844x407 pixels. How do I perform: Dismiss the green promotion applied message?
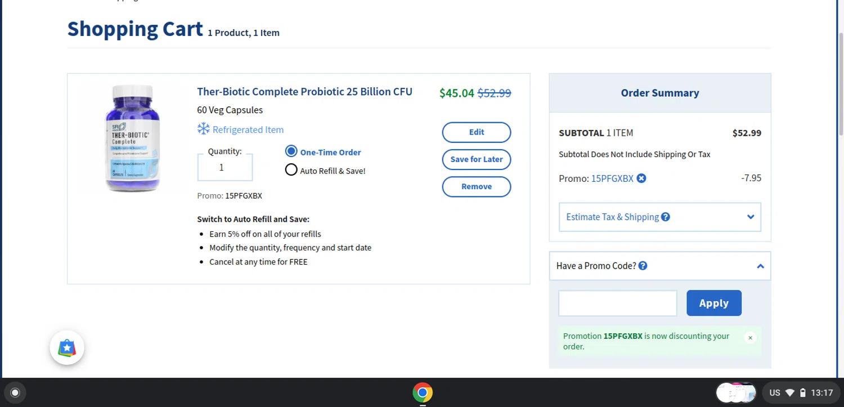750,338
